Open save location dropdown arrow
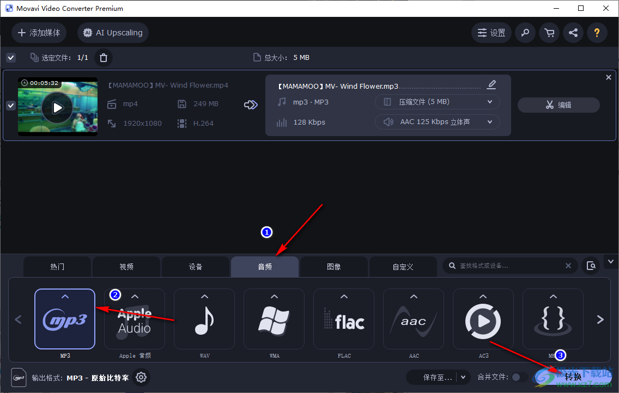 tap(464, 377)
